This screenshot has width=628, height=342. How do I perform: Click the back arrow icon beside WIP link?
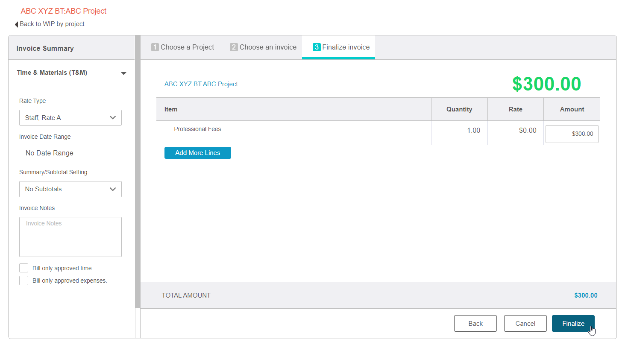tap(17, 24)
